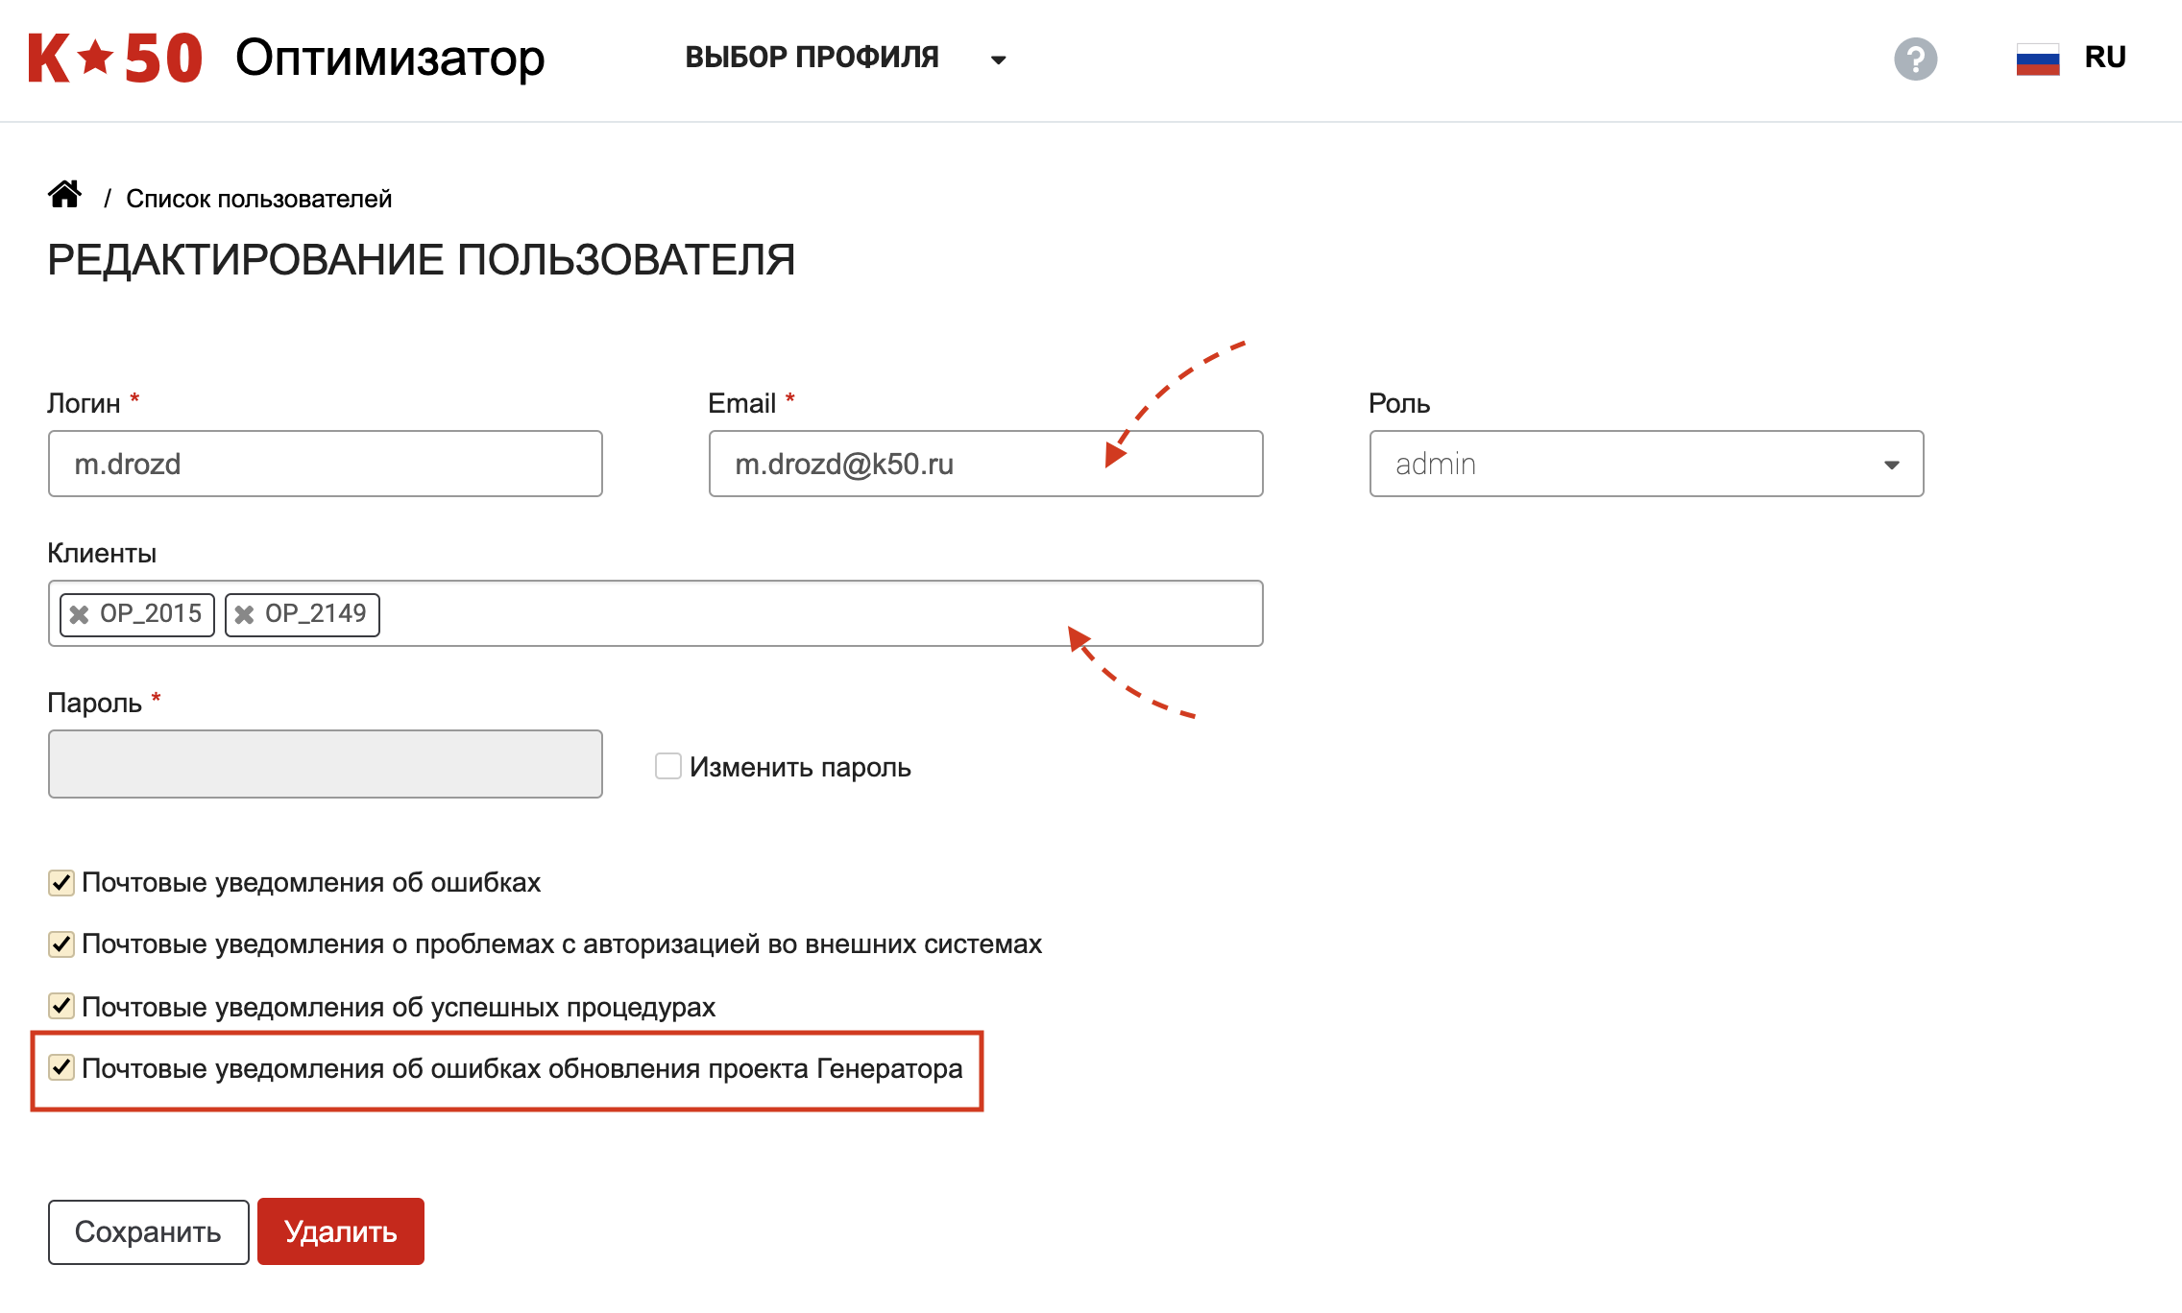Click the OP_2149 tag label
Viewport: 2182px width, 1313px height.
tap(316, 613)
